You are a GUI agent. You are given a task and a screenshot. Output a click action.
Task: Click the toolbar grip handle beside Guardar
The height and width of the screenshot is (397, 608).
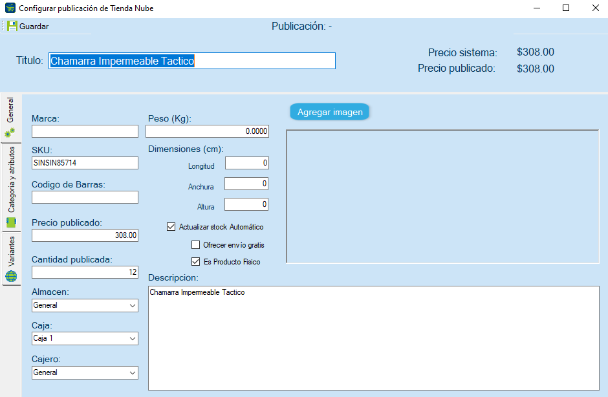(x=3, y=26)
